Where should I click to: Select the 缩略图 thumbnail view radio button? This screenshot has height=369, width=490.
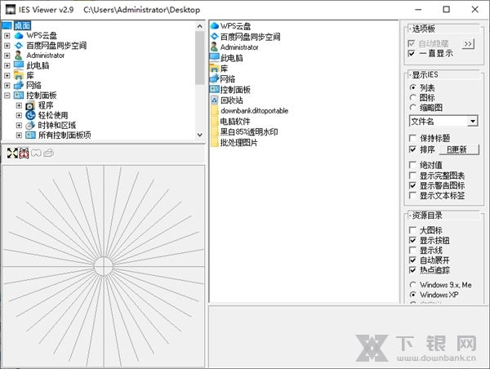point(412,108)
